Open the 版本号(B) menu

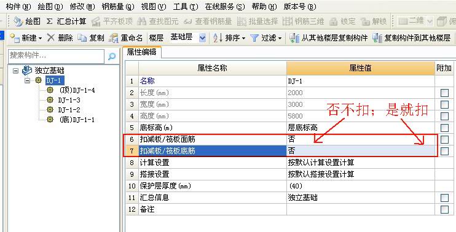pos(300,7)
